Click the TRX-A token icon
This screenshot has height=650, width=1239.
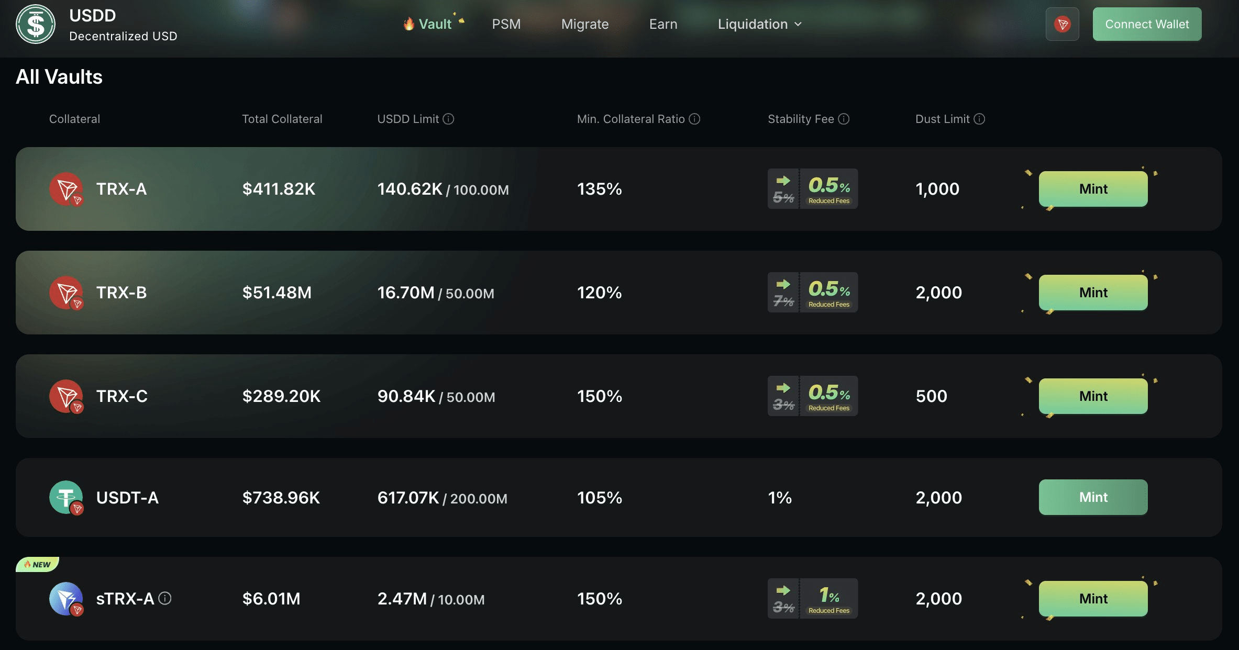coord(66,189)
